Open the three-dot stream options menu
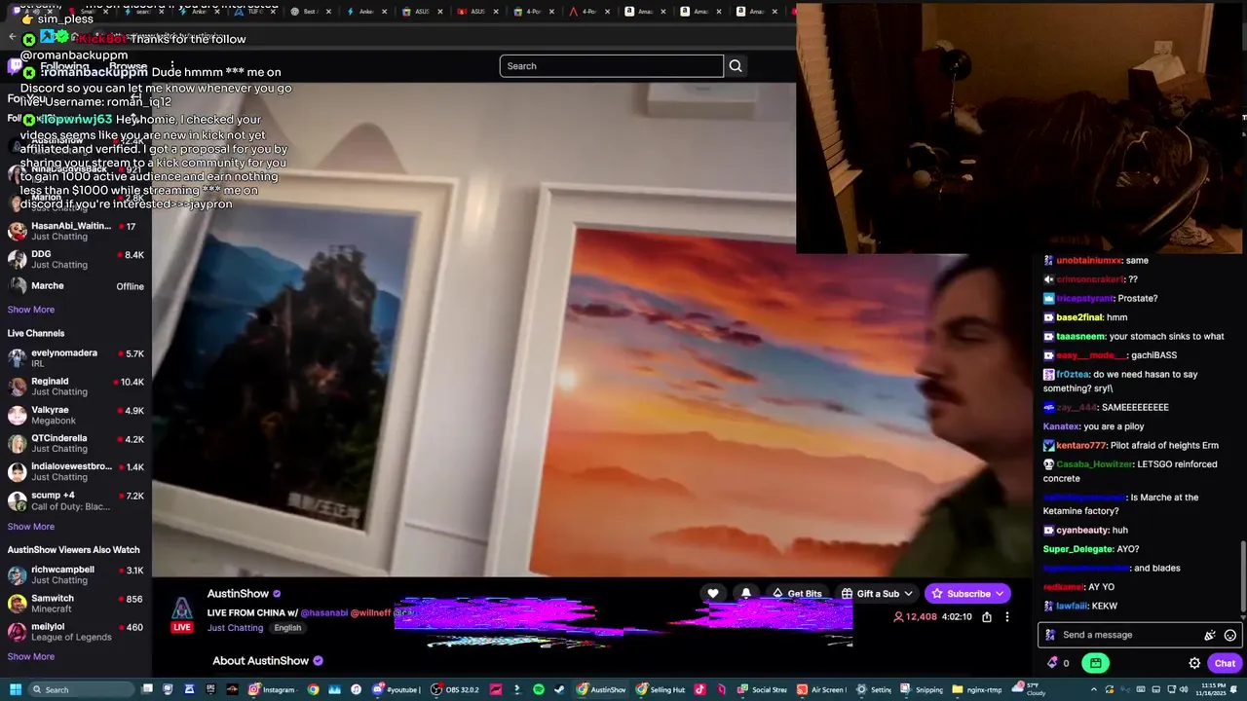This screenshot has height=701, width=1247. point(1007,617)
